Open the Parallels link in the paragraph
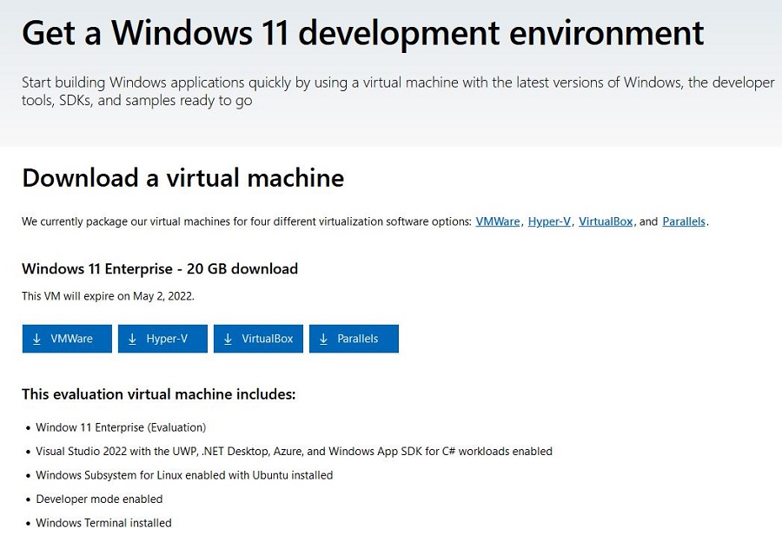Viewport: 782px width, 535px height. click(684, 221)
